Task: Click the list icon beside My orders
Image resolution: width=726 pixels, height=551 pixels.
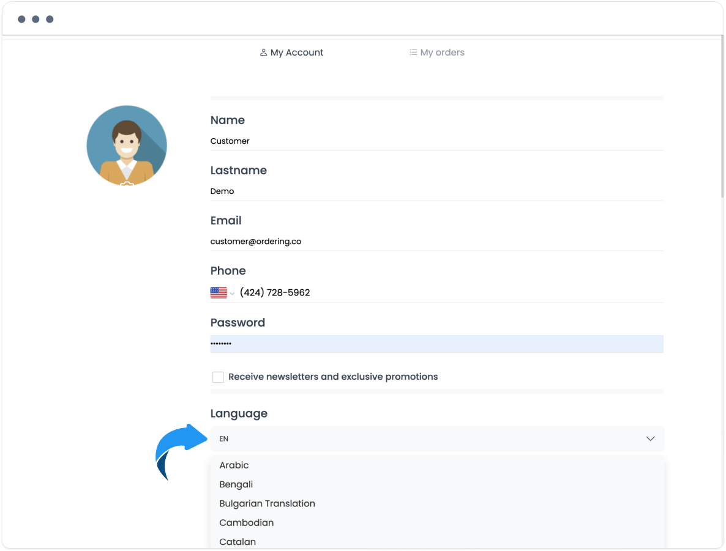Action: pyautogui.click(x=413, y=53)
